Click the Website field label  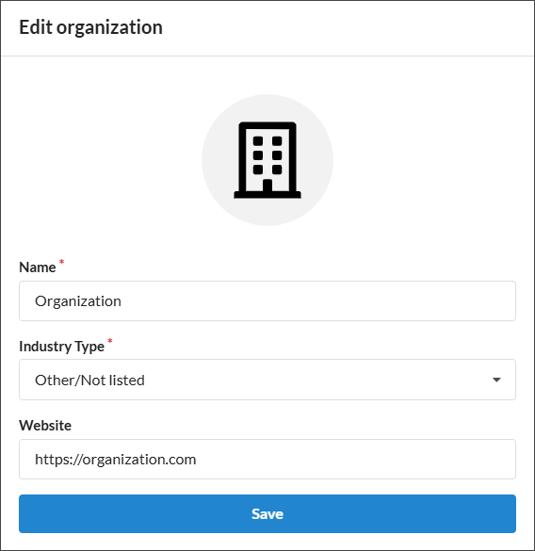(45, 426)
